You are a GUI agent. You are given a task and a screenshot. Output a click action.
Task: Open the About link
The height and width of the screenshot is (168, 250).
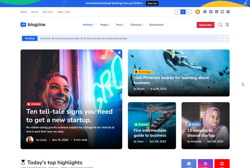tap(24, 12)
